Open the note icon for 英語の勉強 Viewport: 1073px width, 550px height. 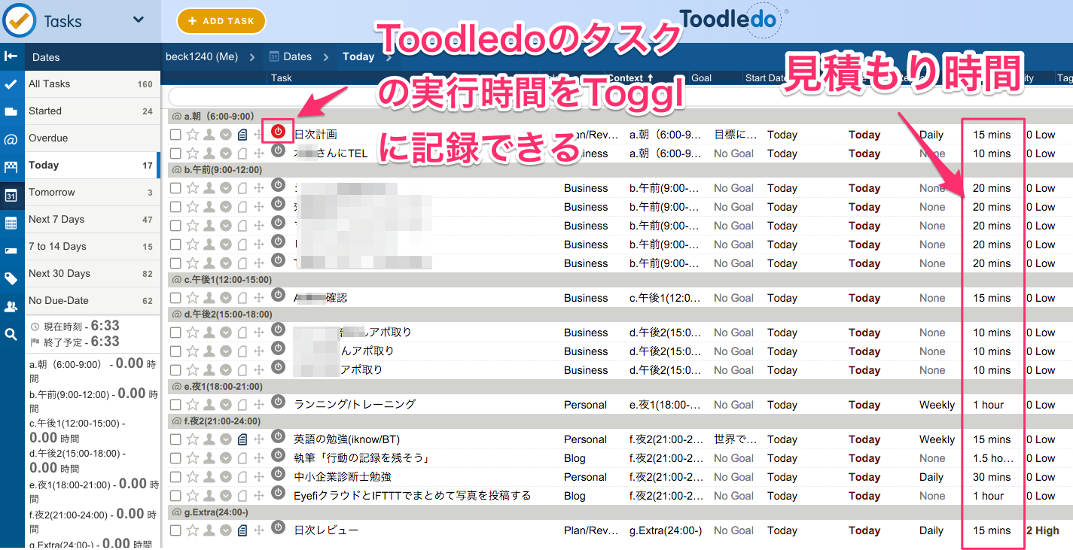(242, 439)
